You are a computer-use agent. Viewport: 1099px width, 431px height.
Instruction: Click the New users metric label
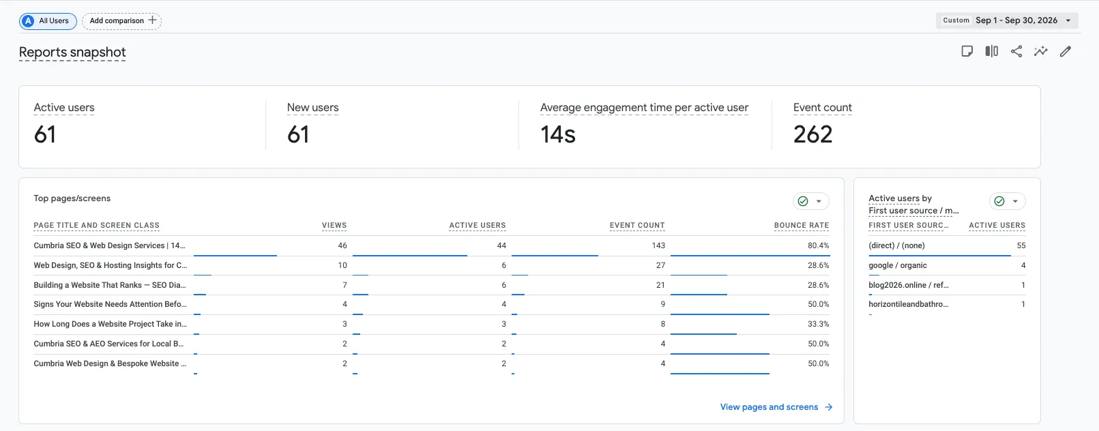312,108
